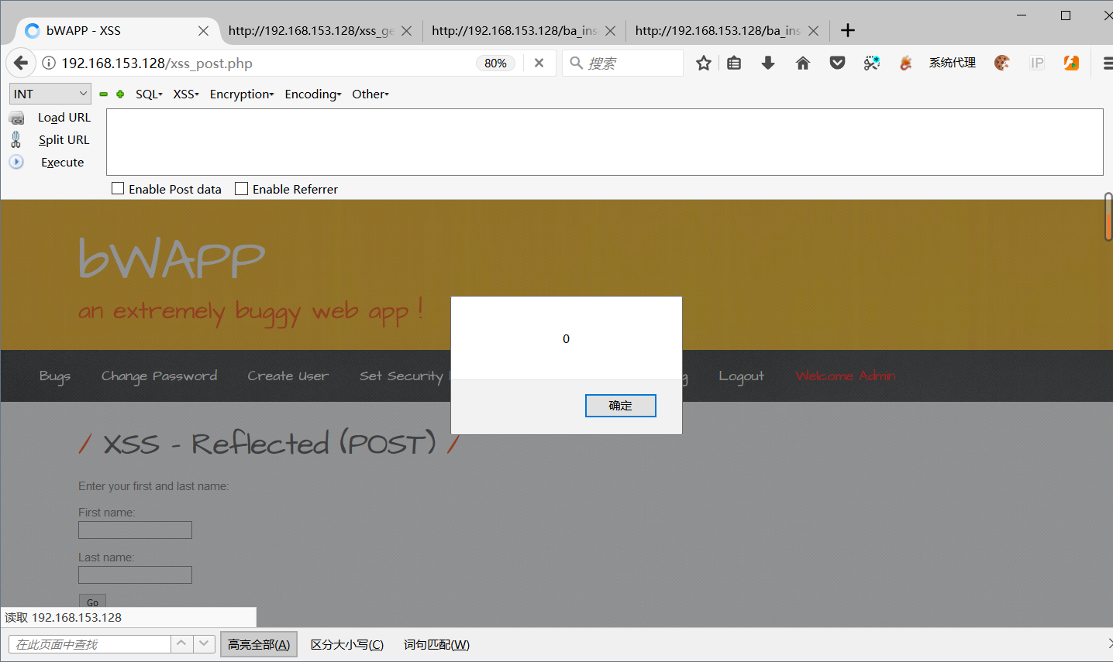Focus the find-in-page input field
This screenshot has height=662, width=1113.
click(x=89, y=644)
